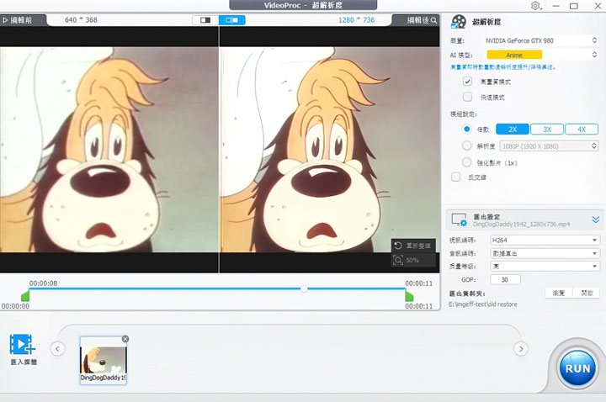Open the Anime AI model dropdown
The height and width of the screenshot is (402, 606).
click(541, 55)
